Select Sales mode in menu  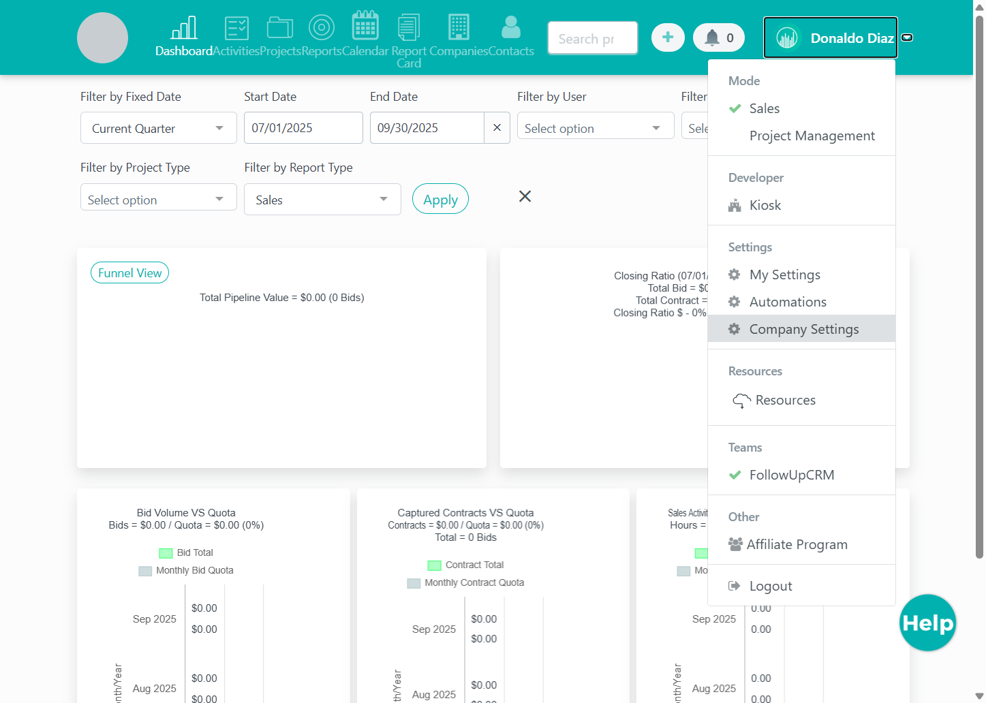[801, 108]
